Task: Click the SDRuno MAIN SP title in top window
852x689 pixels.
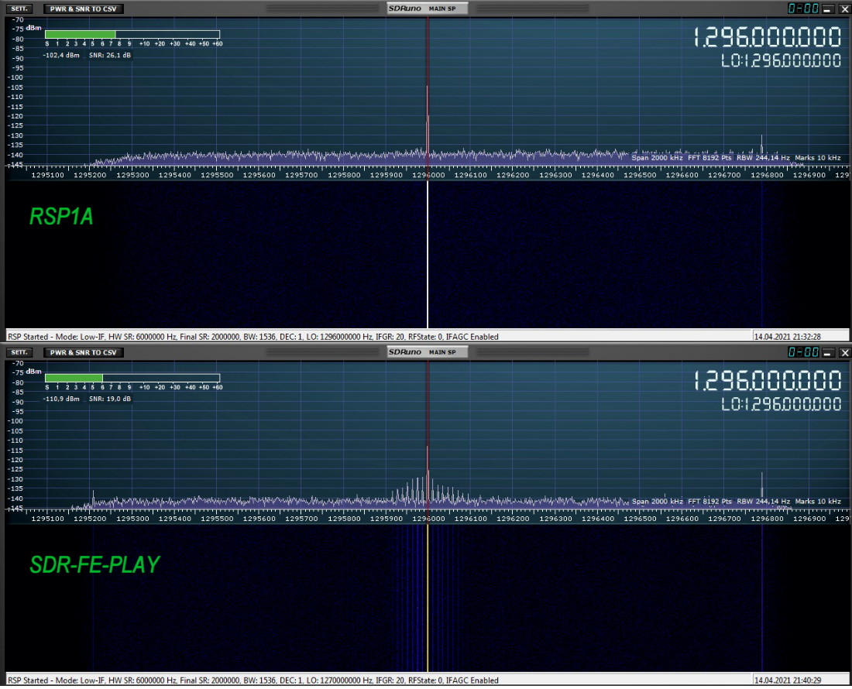Action: [427, 9]
